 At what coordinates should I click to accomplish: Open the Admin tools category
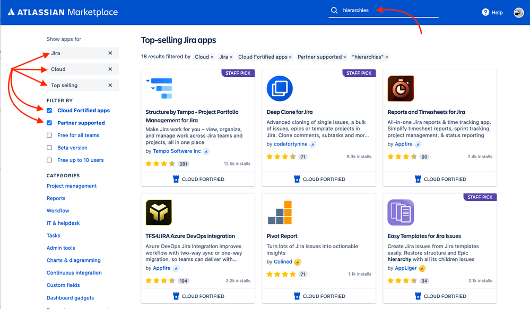pyautogui.click(x=61, y=248)
